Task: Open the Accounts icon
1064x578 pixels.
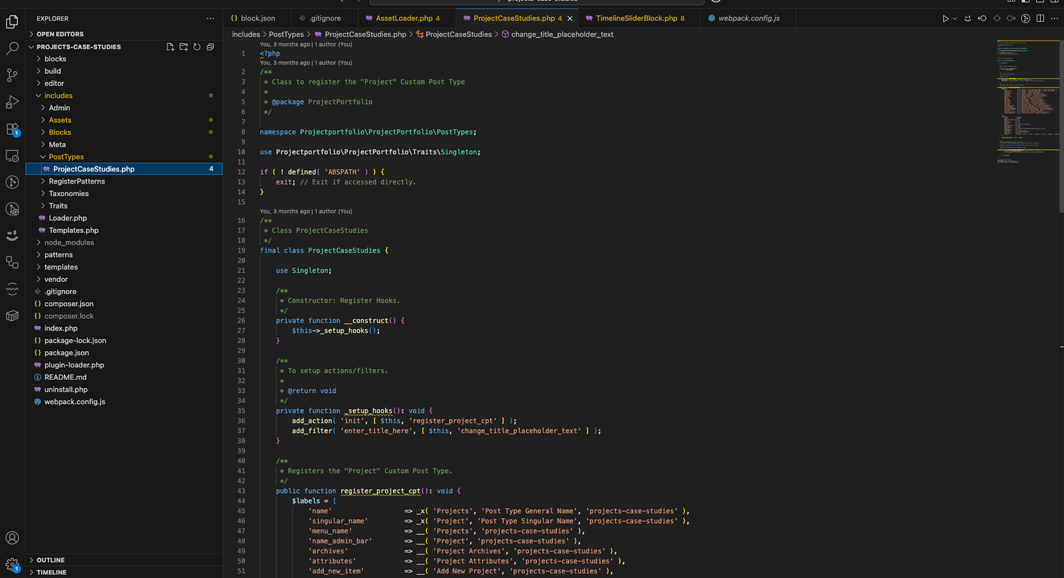Action: (x=12, y=538)
